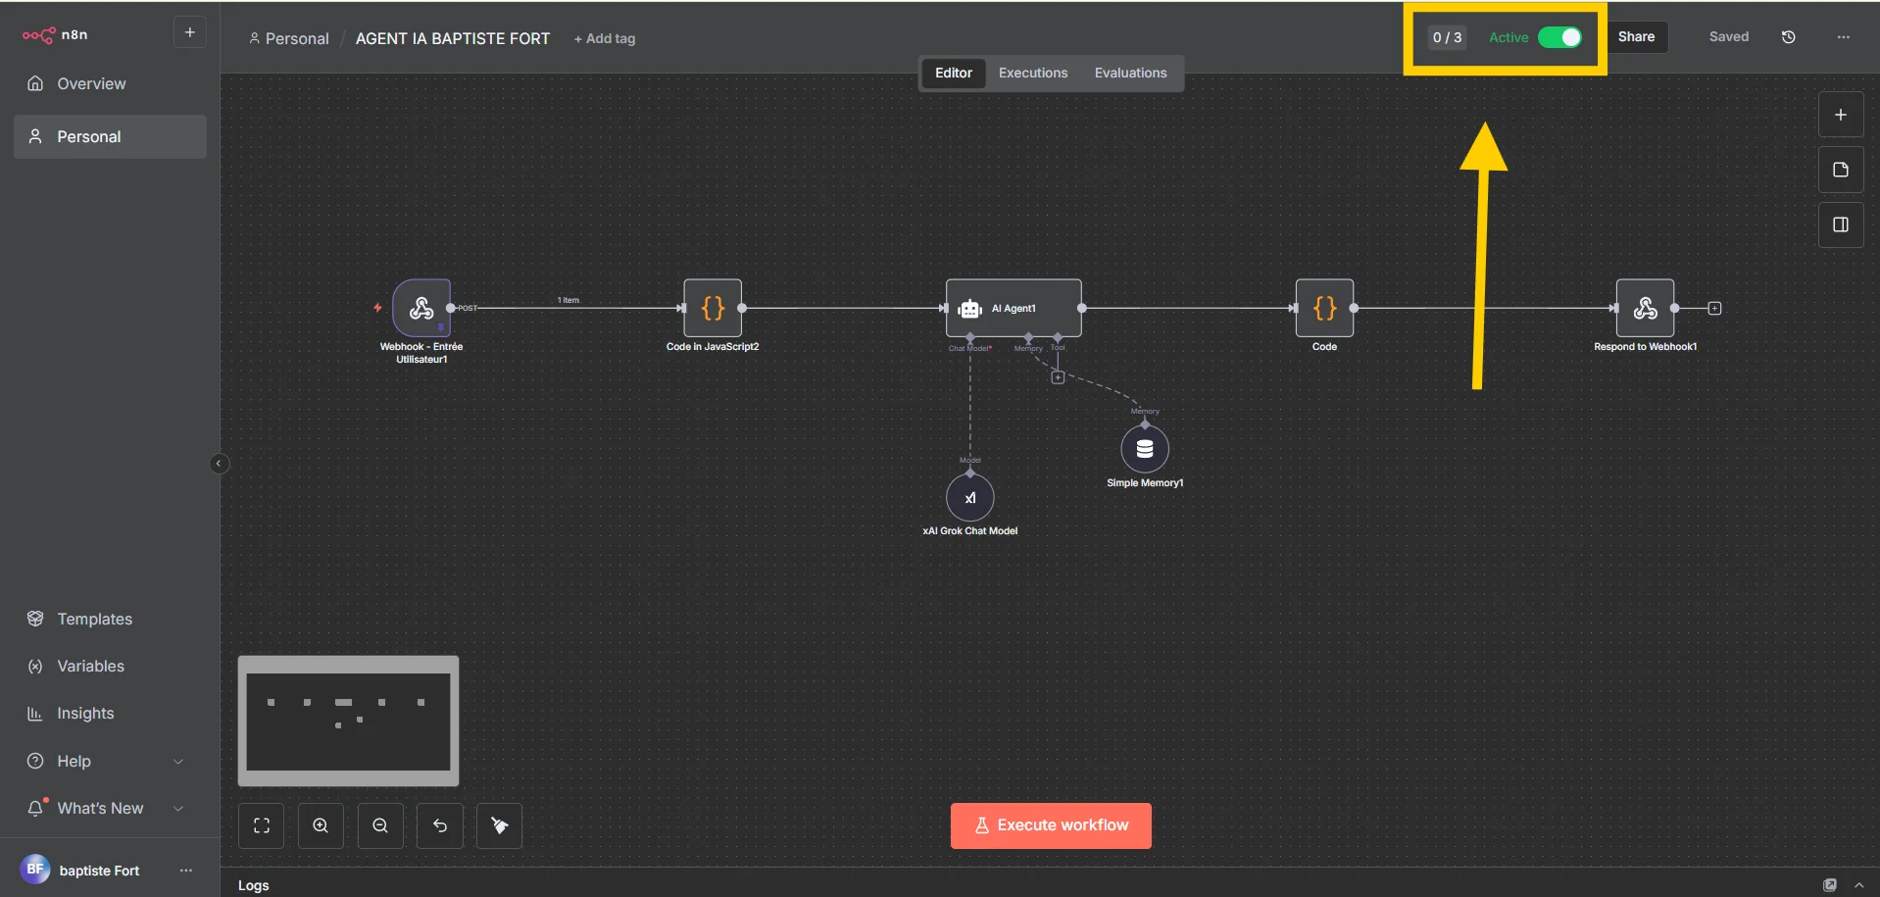Open the Evaluations tab
Image resolution: width=1880 pixels, height=897 pixels.
point(1130,73)
